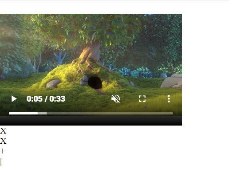Click the 0:05 / 0:33 time display
The width and height of the screenshot is (229, 185).
pyautogui.click(x=46, y=99)
